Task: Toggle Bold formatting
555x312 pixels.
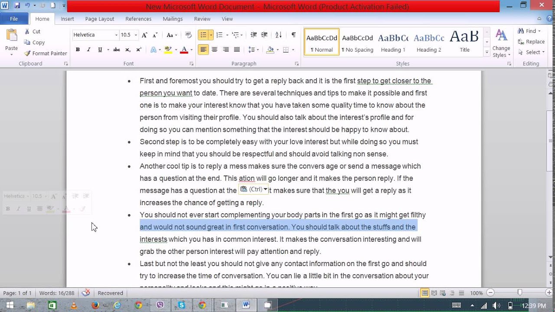Action: tap(78, 50)
